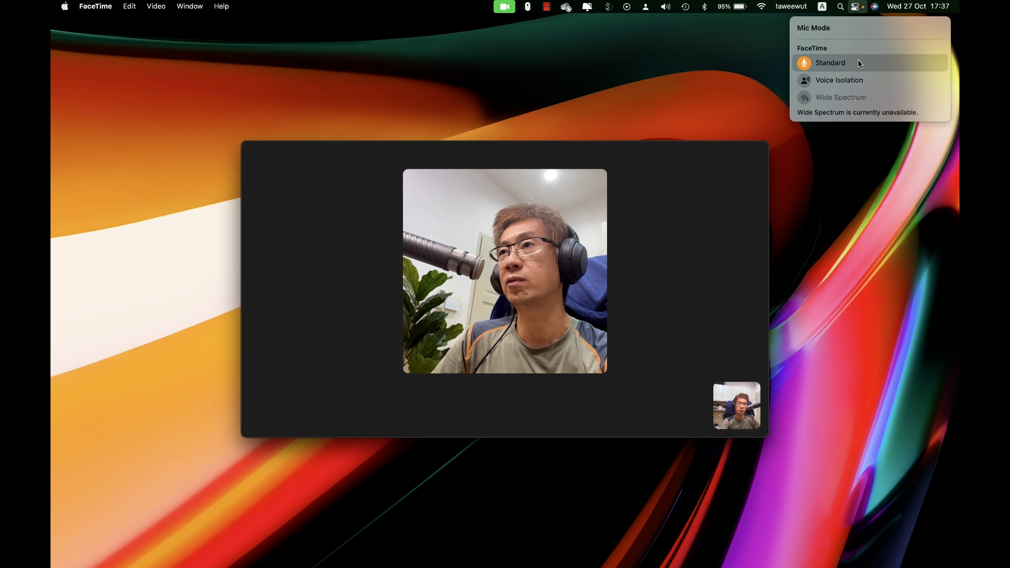Image resolution: width=1010 pixels, height=568 pixels.
Task: Click the self-view thumbnail in call window
Action: 736,405
